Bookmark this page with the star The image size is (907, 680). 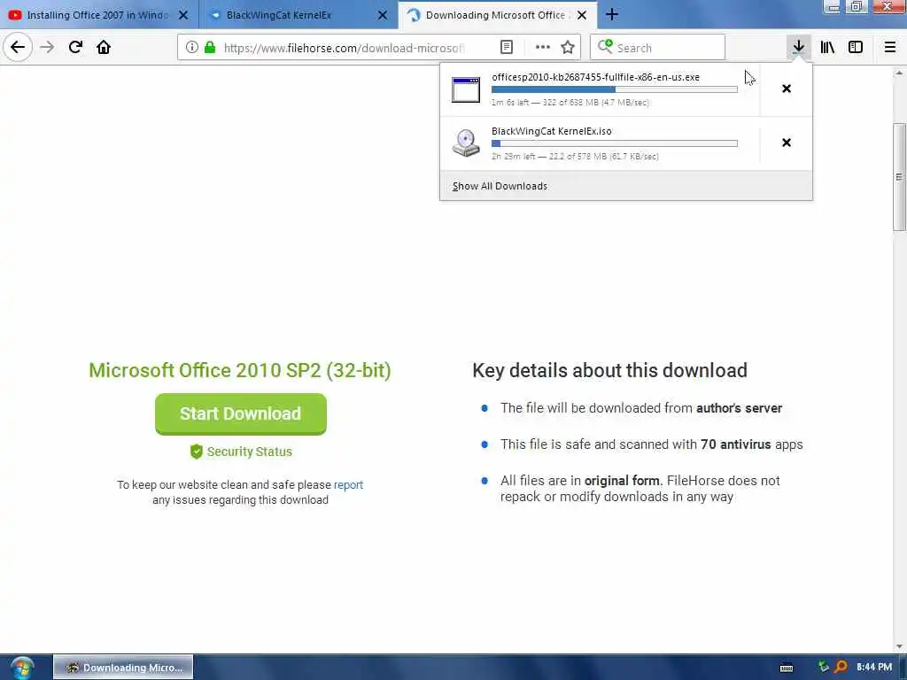(568, 48)
